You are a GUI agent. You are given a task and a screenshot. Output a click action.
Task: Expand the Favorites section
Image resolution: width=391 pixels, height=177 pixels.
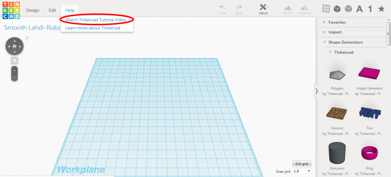[337, 22]
